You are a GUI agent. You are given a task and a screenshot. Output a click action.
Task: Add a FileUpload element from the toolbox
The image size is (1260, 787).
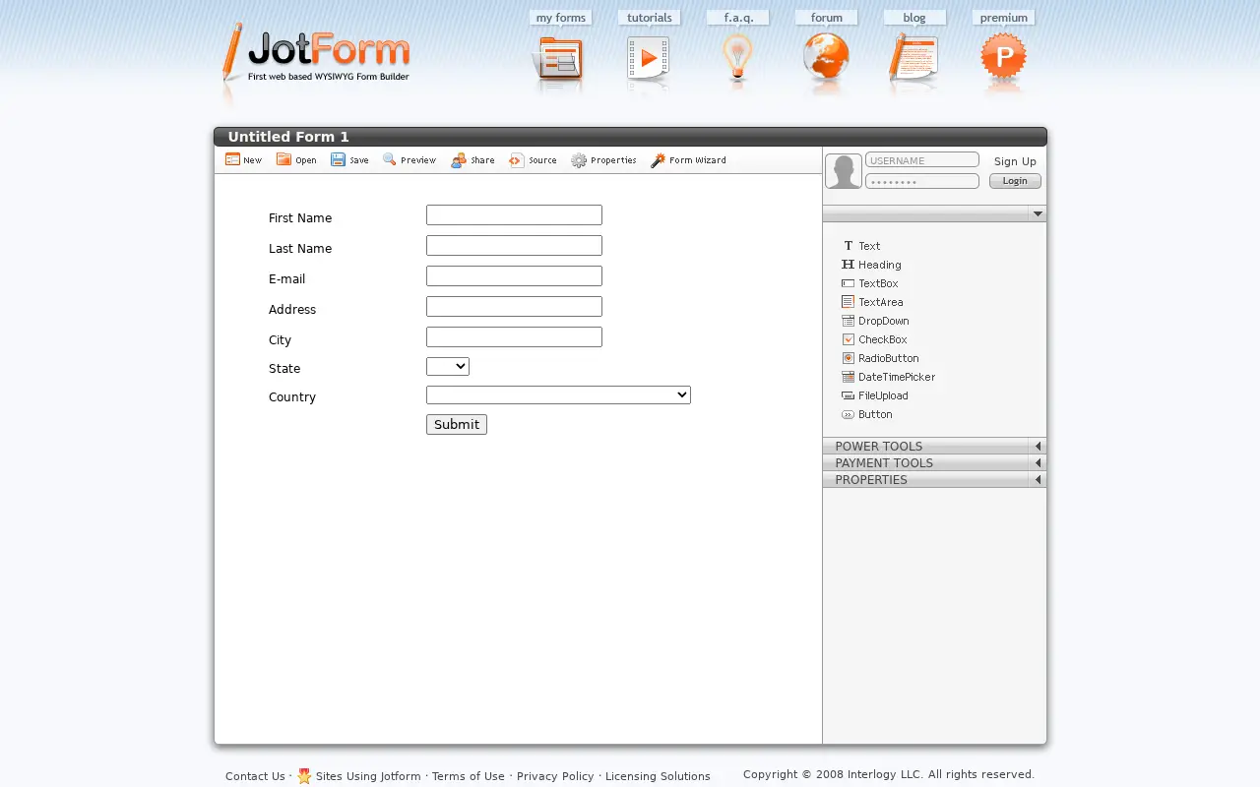point(875,395)
